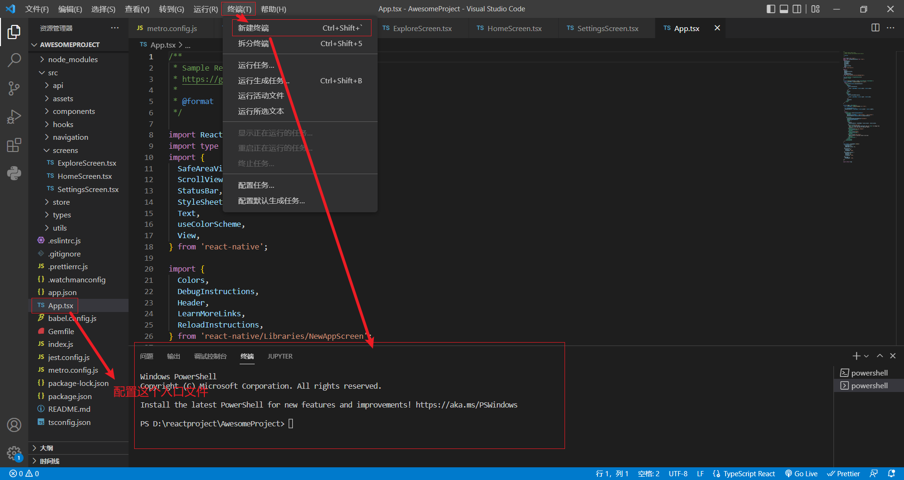Click App.tsx breadcrumb in editor

(x=162, y=45)
